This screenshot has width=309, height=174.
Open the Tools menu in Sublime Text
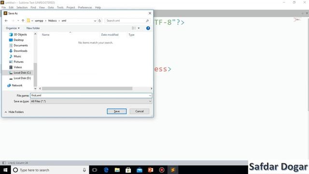[60, 8]
